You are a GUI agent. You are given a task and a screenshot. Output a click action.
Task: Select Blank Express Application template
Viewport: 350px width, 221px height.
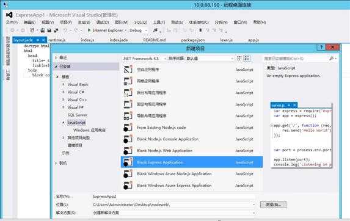192,162
